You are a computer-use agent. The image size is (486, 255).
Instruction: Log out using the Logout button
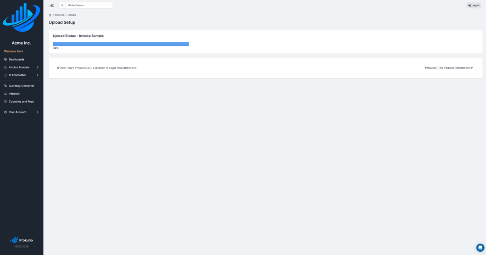(474, 5)
